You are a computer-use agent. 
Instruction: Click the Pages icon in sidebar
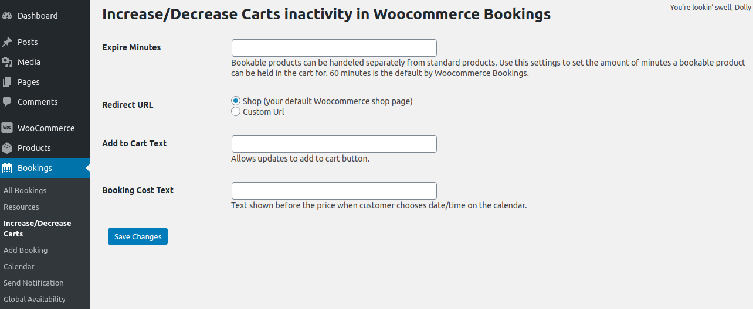pos(7,82)
